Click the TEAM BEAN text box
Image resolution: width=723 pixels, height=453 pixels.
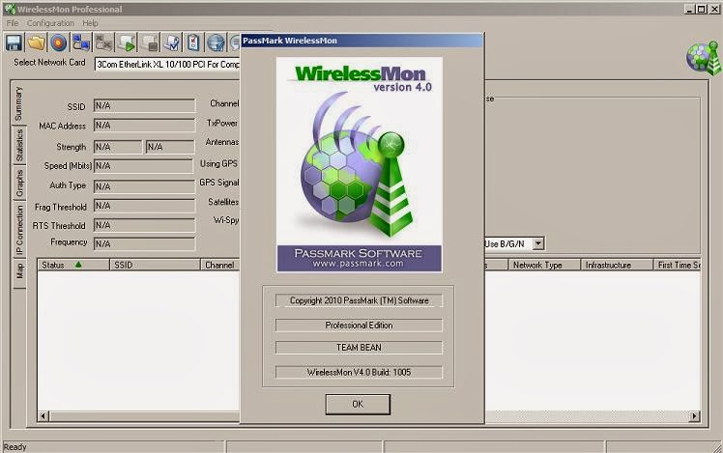click(x=359, y=348)
